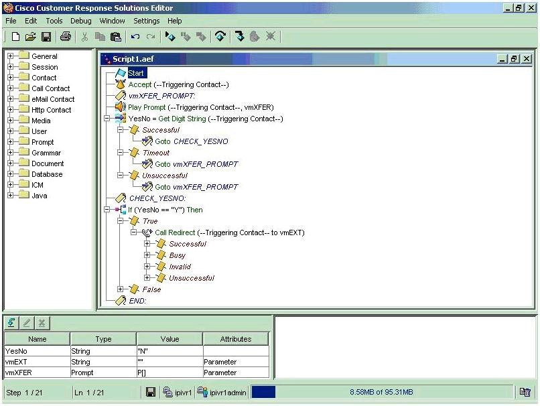Click the Cut scissors icon
The width and height of the screenshot is (540, 406).
point(84,36)
